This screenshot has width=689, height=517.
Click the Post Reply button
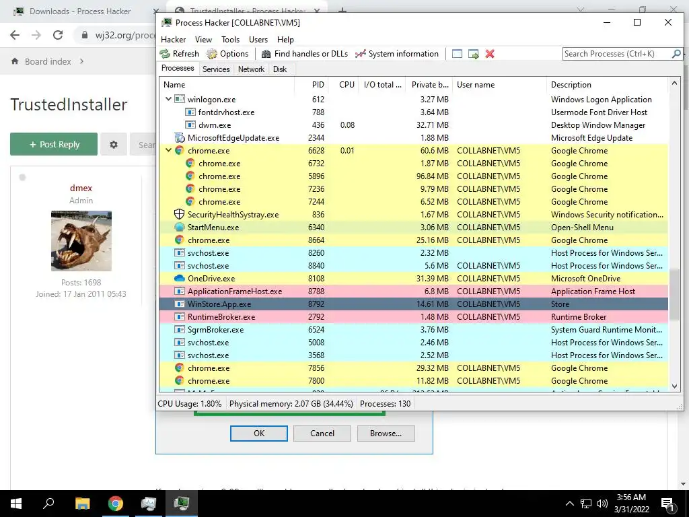pyautogui.click(x=54, y=144)
